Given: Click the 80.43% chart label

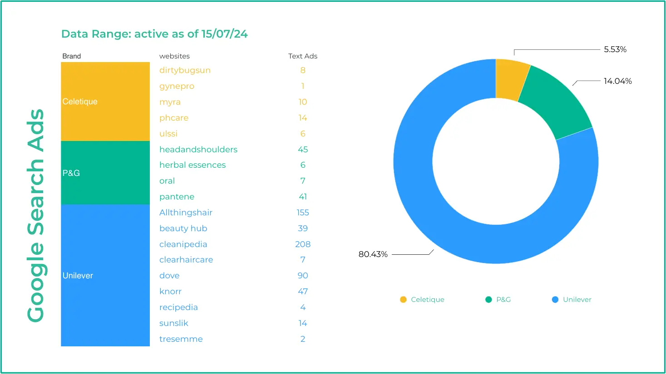Looking at the screenshot, I should pyautogui.click(x=373, y=254).
